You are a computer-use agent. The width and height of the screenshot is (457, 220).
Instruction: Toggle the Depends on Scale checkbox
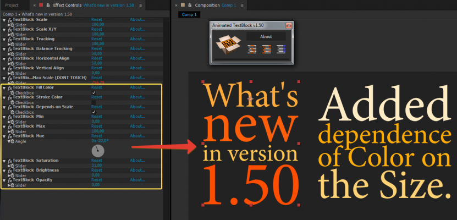click(94, 112)
